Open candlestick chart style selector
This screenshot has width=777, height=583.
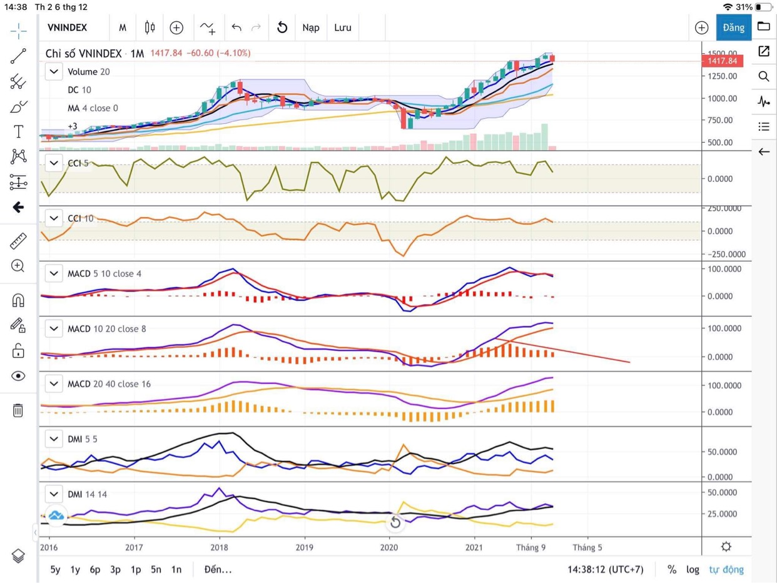tap(150, 28)
